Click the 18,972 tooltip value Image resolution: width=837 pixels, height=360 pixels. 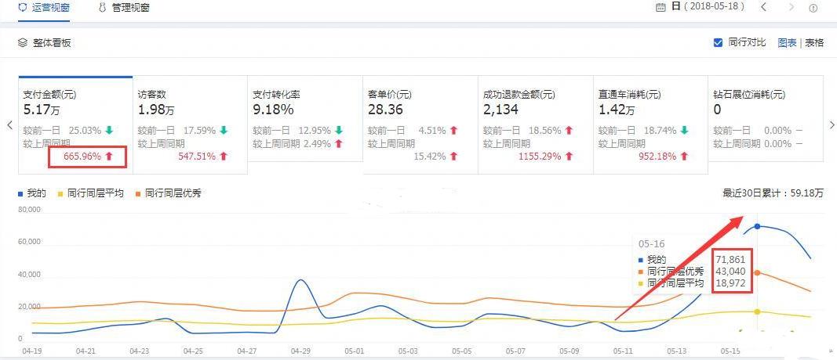(731, 283)
